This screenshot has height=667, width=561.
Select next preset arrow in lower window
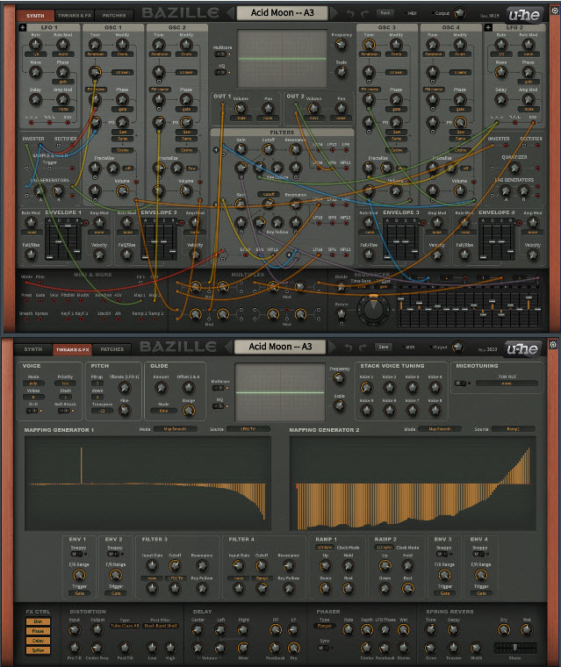click(x=333, y=347)
